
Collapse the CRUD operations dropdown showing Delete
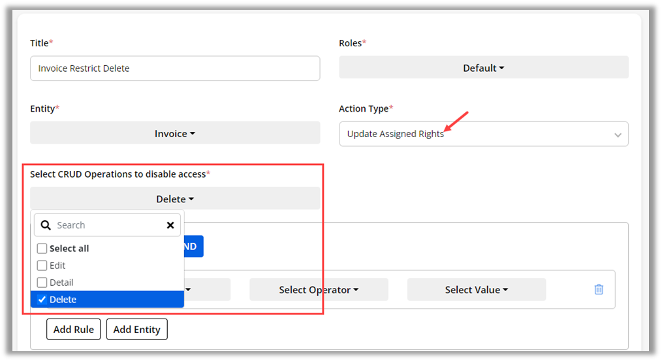pyautogui.click(x=175, y=199)
